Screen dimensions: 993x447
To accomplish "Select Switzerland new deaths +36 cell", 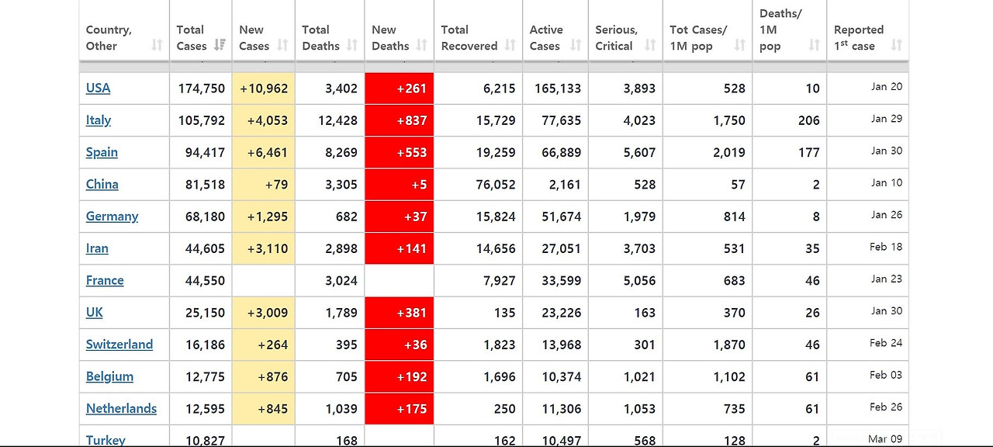I will (x=400, y=345).
